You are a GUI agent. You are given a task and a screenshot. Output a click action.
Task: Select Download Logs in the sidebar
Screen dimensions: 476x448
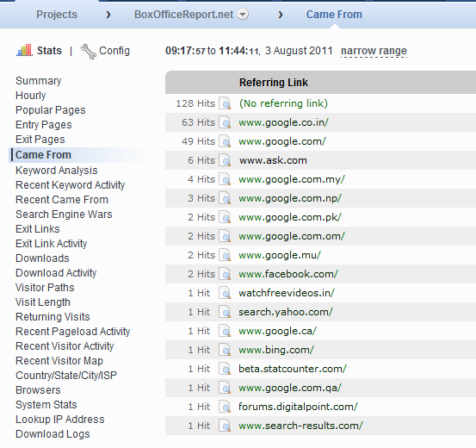pos(53,434)
